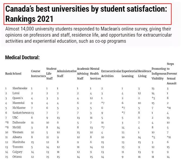This screenshot has width=181, height=162.
Task: Click the Course Instructors column header
Action: (x=39, y=74)
